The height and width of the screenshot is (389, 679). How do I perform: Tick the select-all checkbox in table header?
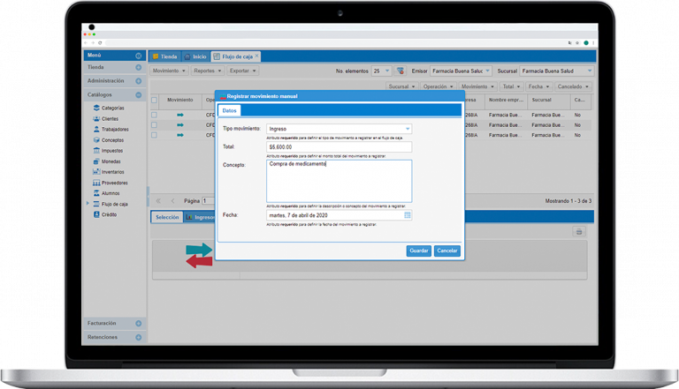[154, 101]
